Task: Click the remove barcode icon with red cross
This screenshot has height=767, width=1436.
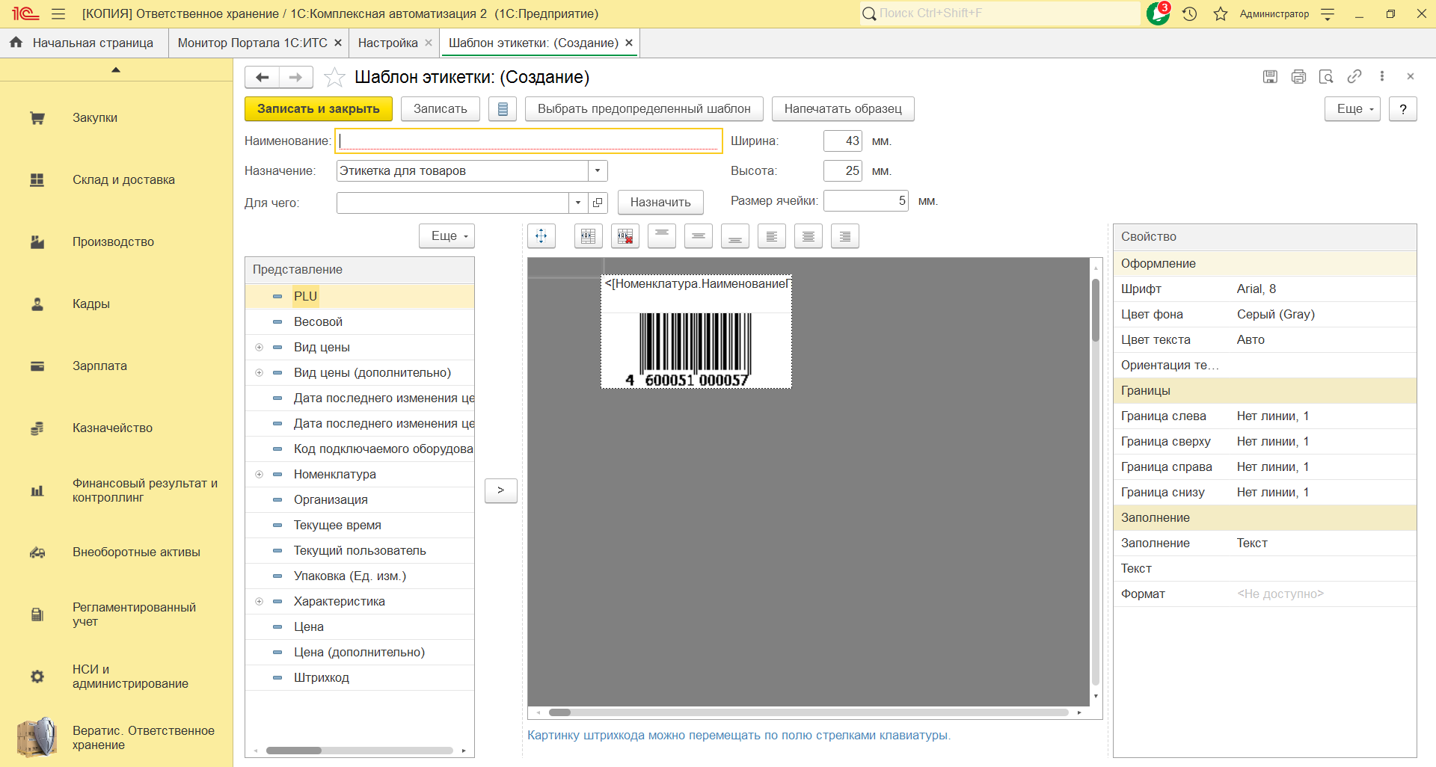Action: tap(625, 236)
